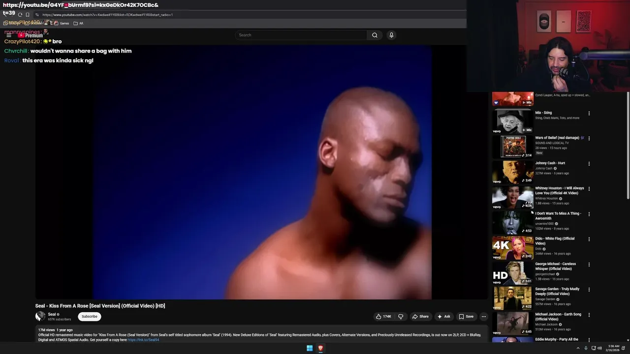This screenshot has width=630, height=354.
Task: Open more actions ellipsis under video
Action: point(484,317)
